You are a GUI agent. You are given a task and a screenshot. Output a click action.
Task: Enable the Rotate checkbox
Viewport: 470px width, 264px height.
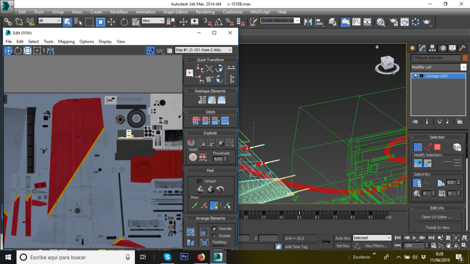click(x=214, y=236)
